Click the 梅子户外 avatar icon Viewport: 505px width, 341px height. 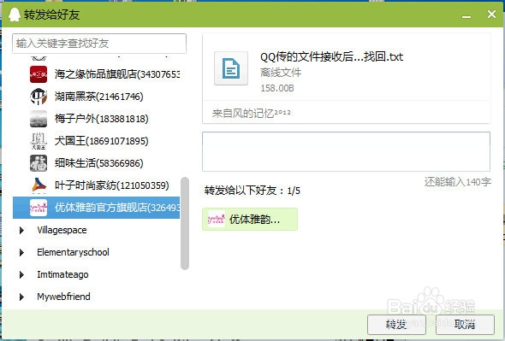click(39, 119)
